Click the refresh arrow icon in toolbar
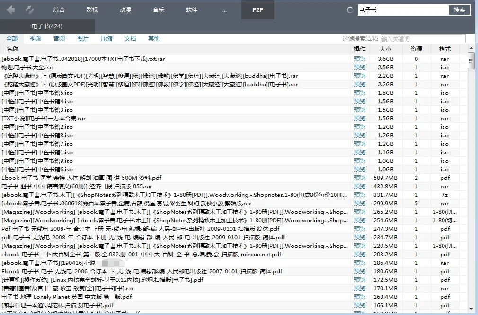 [29, 9]
